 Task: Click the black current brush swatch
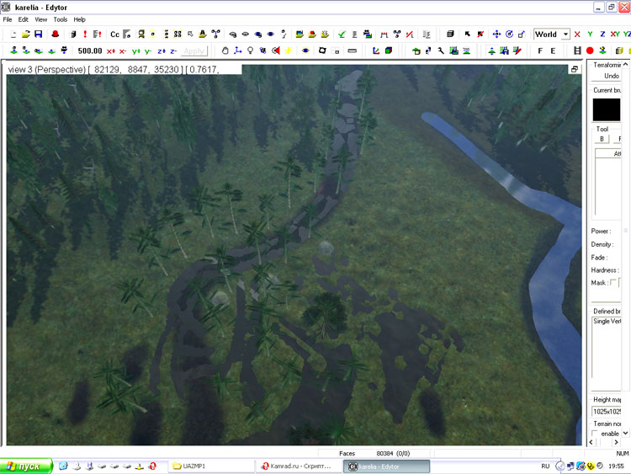pyautogui.click(x=612, y=109)
